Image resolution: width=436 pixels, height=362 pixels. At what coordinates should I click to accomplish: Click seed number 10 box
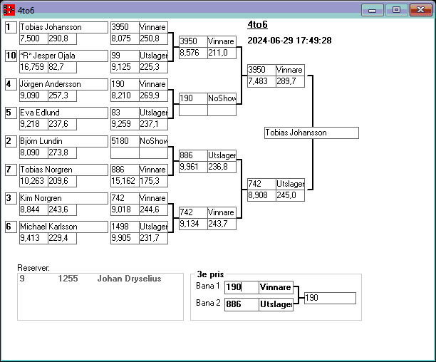point(10,56)
